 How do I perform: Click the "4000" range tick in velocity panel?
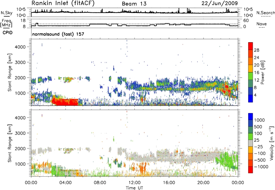point(20,118)
